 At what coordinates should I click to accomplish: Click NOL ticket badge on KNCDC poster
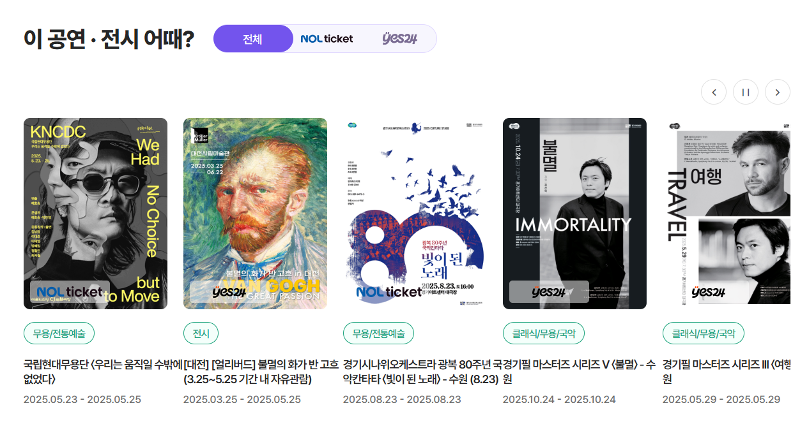(x=70, y=292)
